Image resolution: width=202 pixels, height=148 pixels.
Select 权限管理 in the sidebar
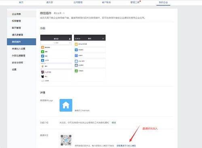tap(21, 21)
